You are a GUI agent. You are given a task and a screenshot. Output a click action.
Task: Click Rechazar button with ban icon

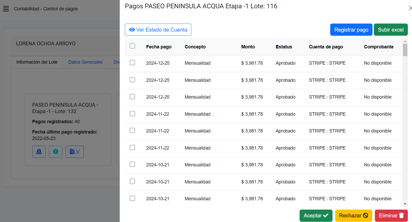[353, 216]
